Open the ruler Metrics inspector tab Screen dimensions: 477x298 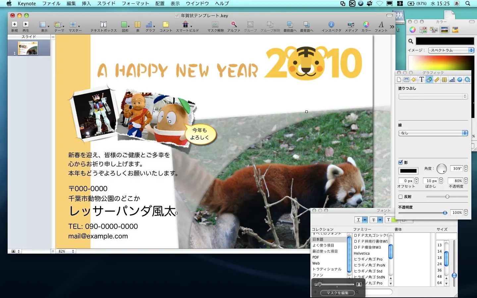(x=437, y=79)
